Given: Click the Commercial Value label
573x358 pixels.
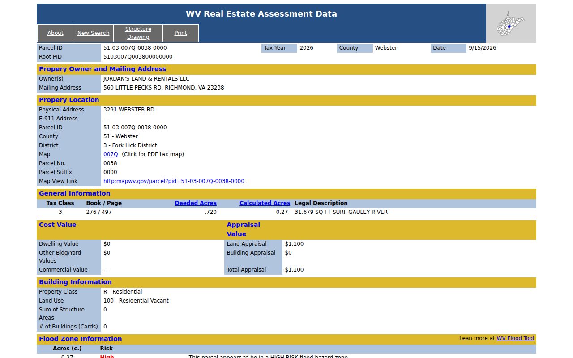Looking at the screenshot, I should coord(63,270).
